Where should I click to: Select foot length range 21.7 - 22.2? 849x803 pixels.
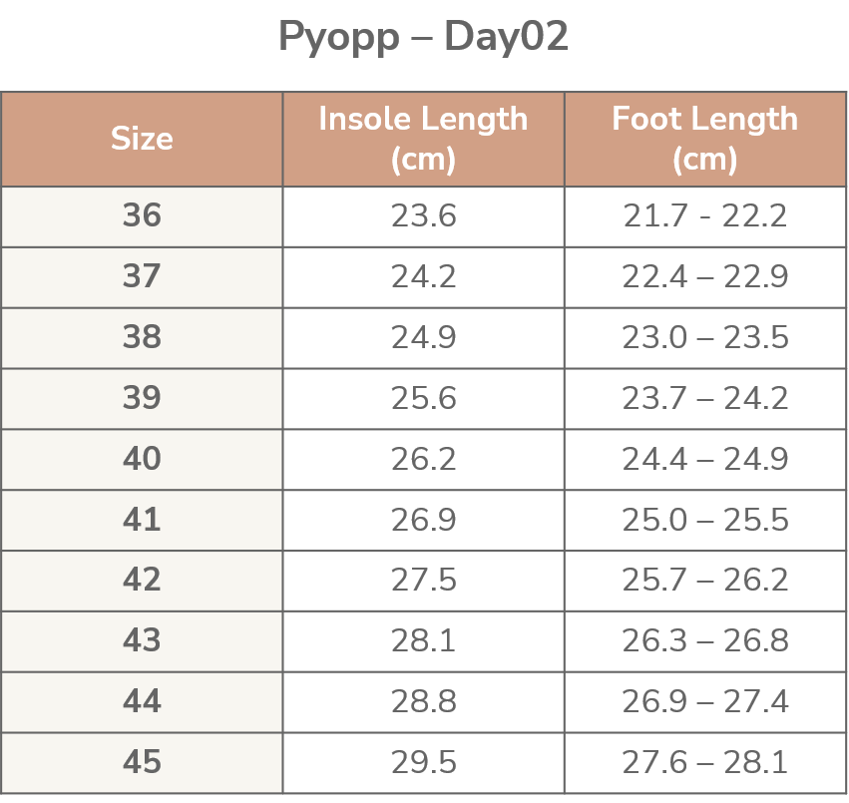(704, 215)
